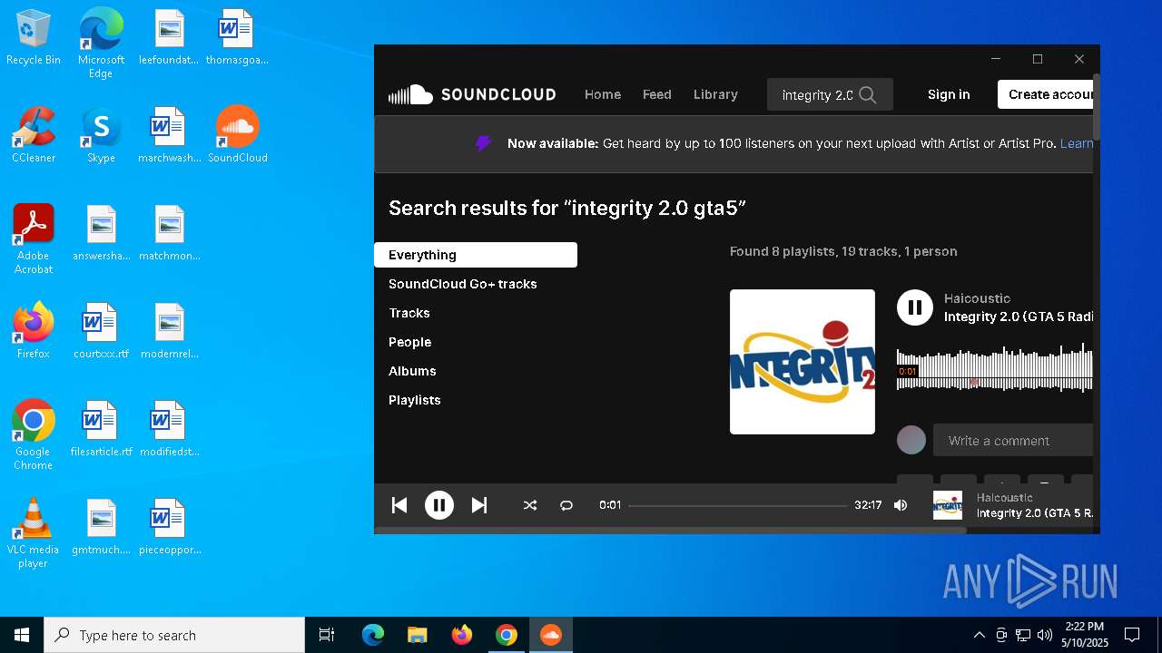The height and width of the screenshot is (653, 1162).
Task: Pause playback in the bottom player bar
Action: coord(439,505)
